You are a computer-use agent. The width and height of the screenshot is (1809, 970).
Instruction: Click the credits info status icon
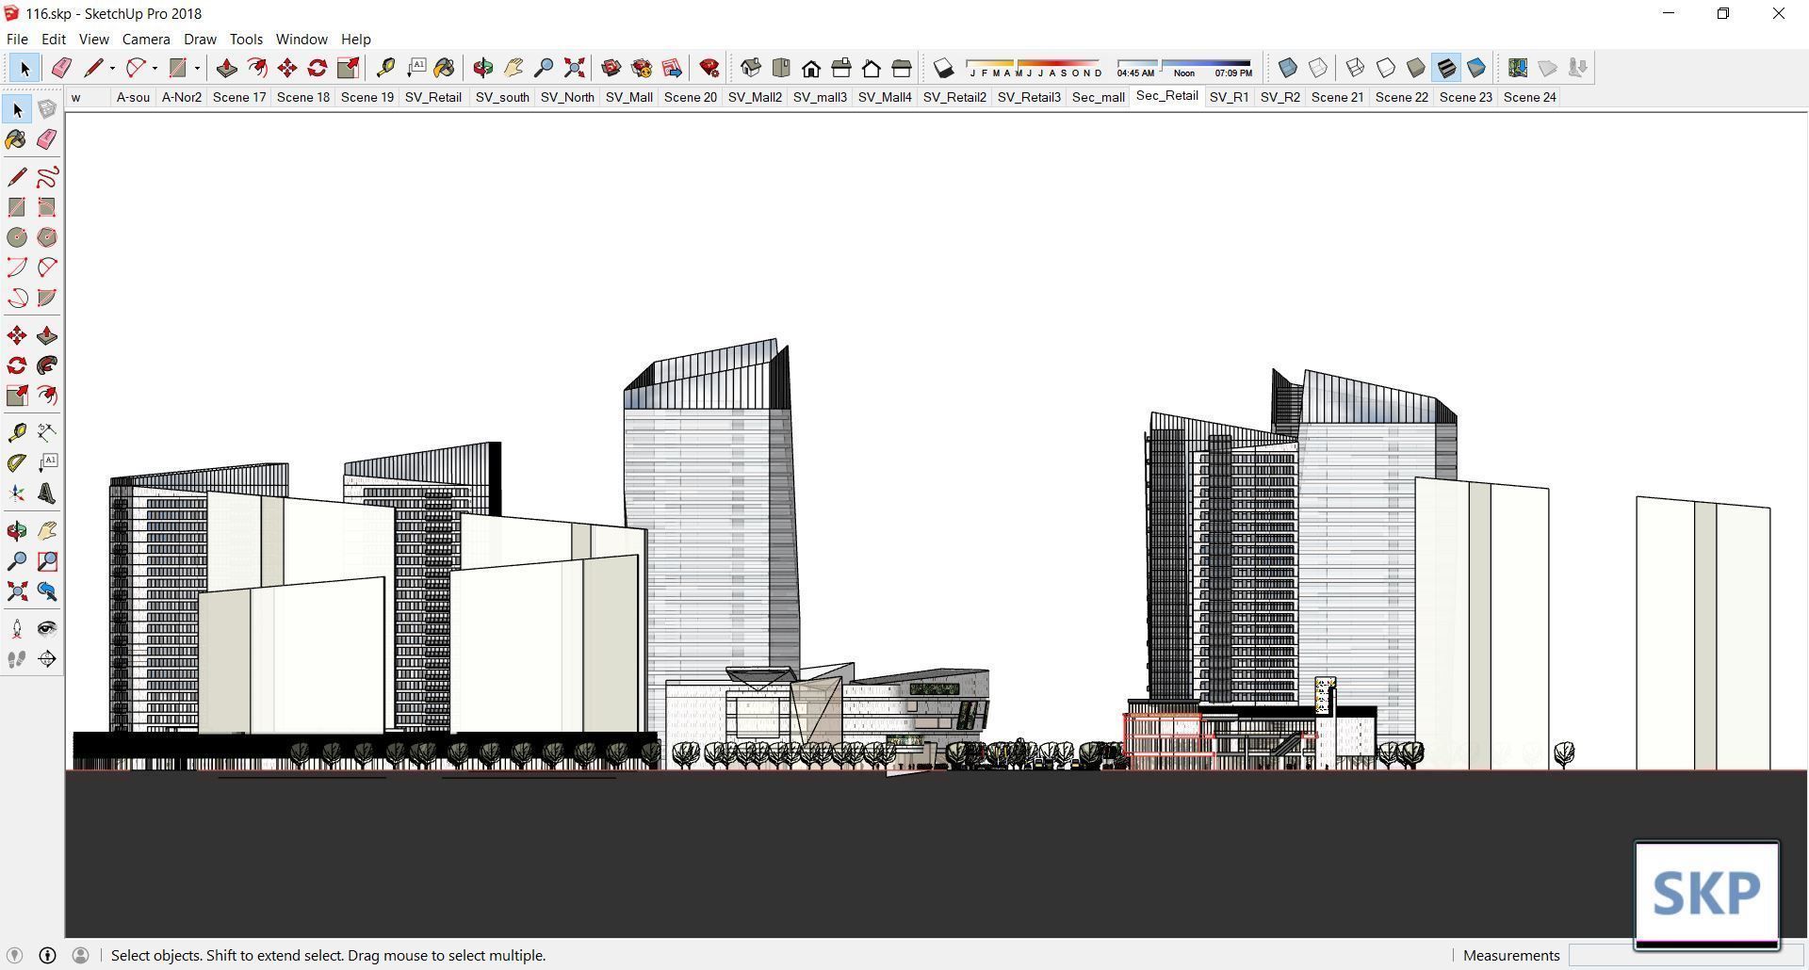[x=47, y=955]
